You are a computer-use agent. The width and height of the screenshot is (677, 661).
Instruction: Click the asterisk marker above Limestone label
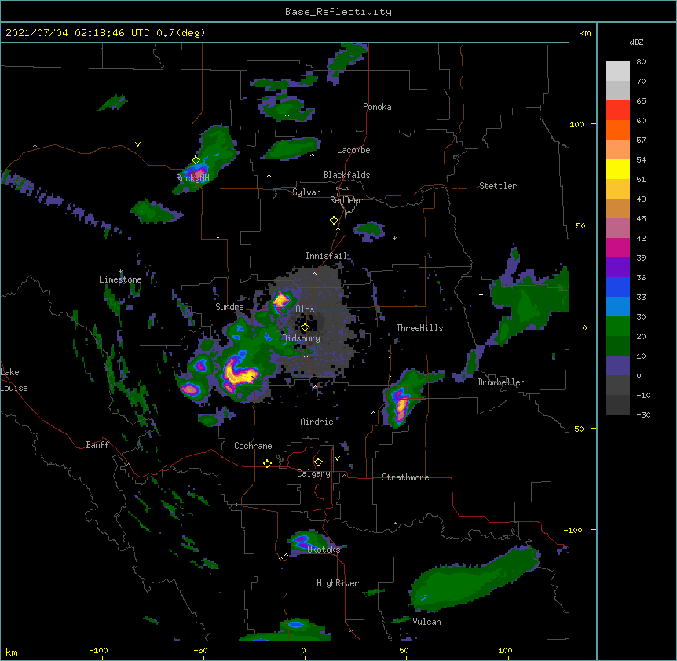(121, 272)
